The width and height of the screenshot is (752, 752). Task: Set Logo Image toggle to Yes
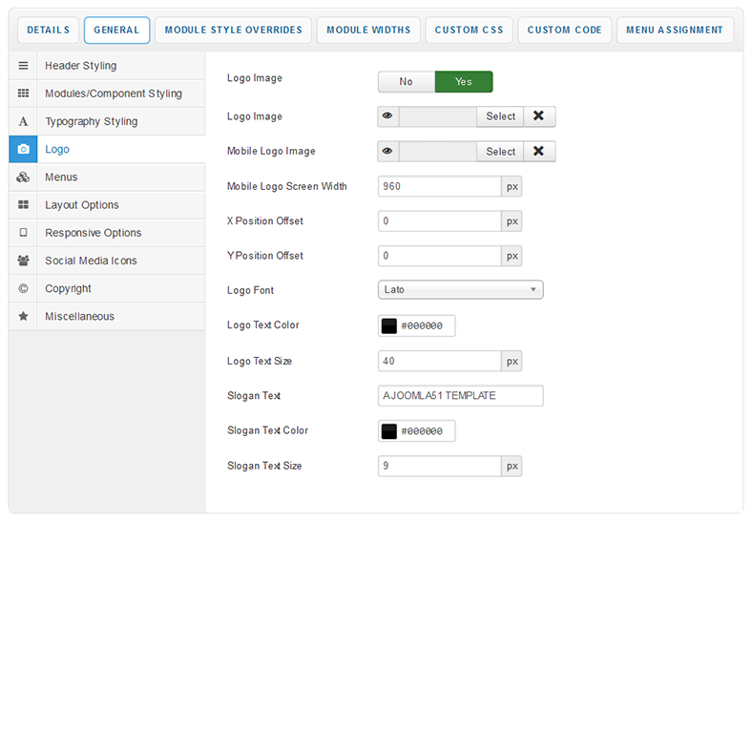click(464, 82)
